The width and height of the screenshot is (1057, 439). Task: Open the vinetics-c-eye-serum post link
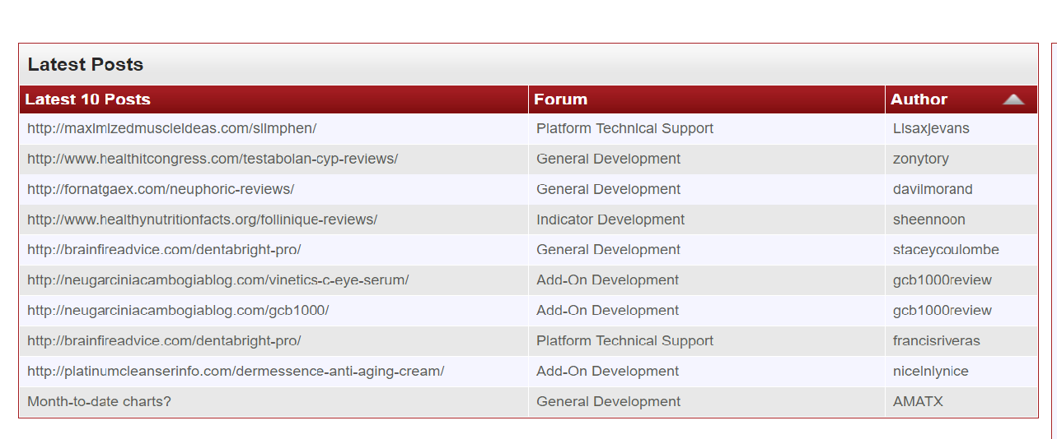pos(217,280)
